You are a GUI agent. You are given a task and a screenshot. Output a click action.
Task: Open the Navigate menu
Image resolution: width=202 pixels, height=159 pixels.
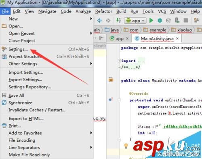coord(47,11)
